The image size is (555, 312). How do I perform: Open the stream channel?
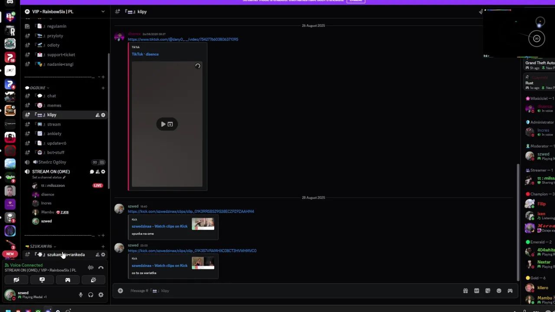click(65, 124)
